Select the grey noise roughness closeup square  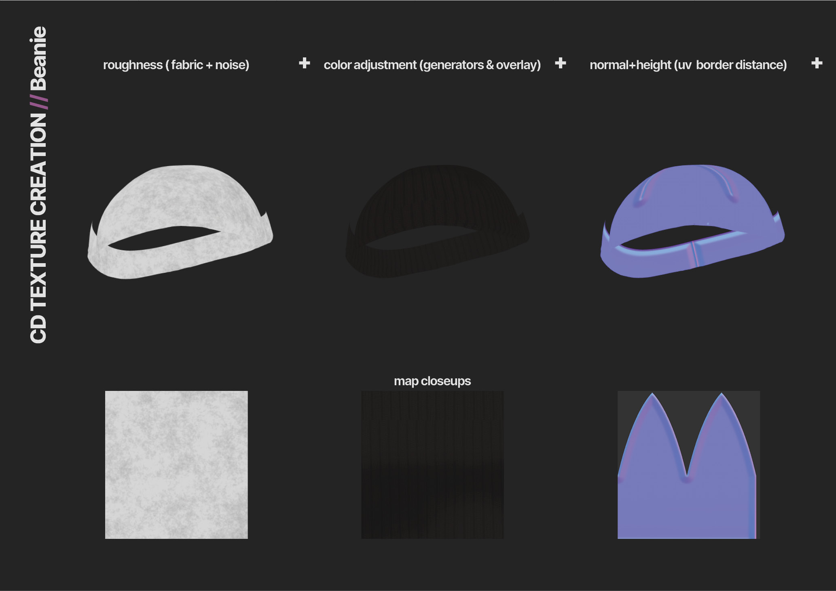[176, 464]
